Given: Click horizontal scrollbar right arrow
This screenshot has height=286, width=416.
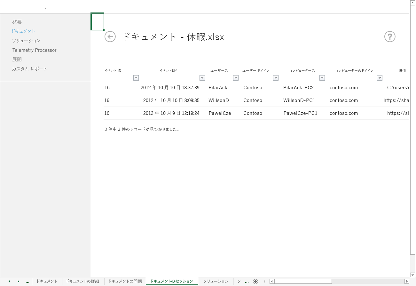Looking at the screenshot, I should tap(407, 282).
